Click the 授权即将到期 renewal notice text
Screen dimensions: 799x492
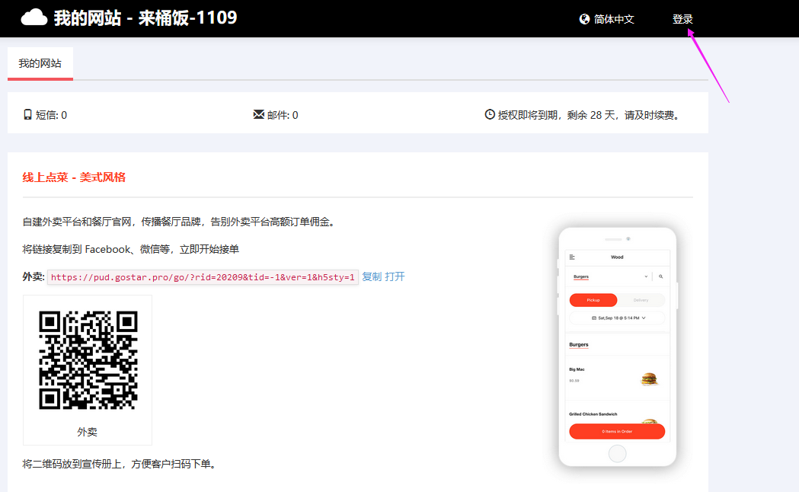pos(589,115)
